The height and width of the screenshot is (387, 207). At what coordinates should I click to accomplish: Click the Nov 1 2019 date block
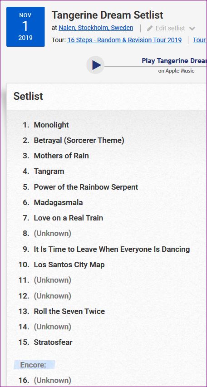click(x=25, y=27)
